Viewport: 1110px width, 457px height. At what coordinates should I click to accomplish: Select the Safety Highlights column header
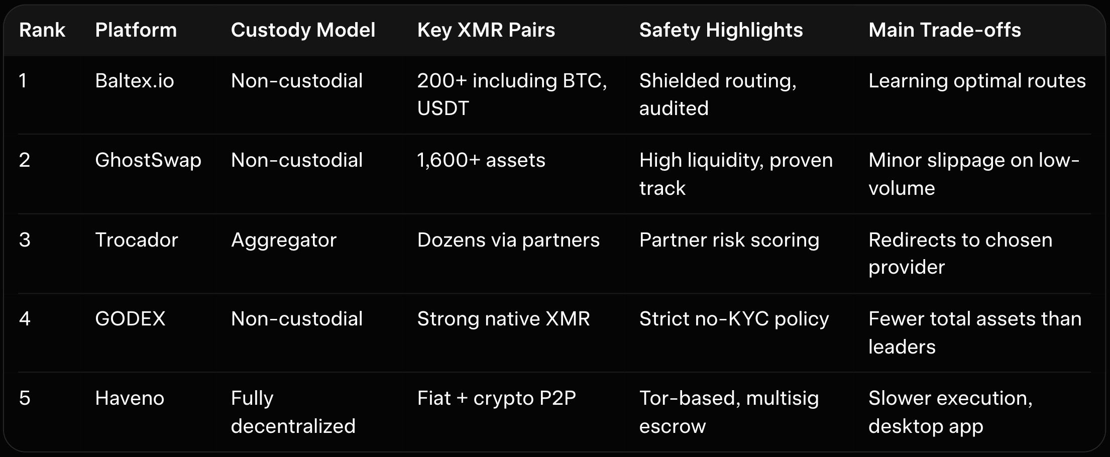pos(721,30)
